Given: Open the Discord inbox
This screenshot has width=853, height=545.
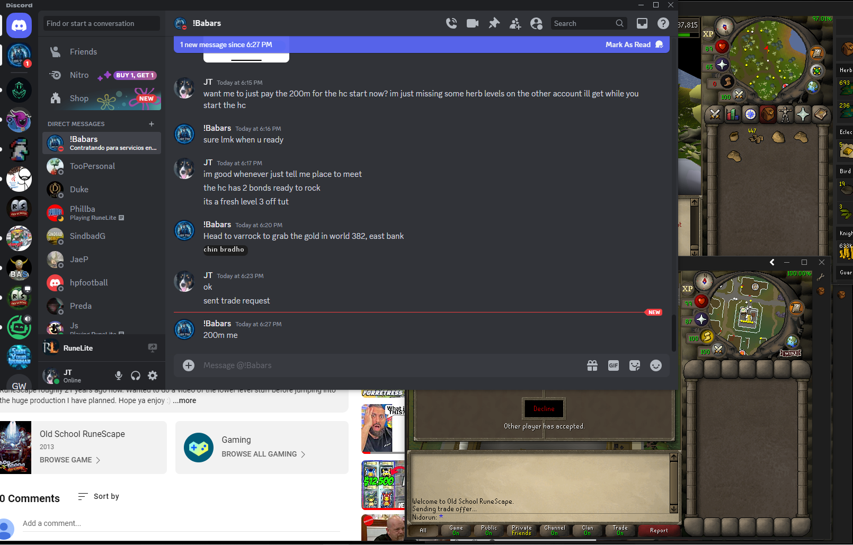Looking at the screenshot, I should (642, 23).
